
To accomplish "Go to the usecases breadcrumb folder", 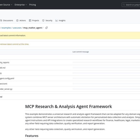I will tap(17, 28).
